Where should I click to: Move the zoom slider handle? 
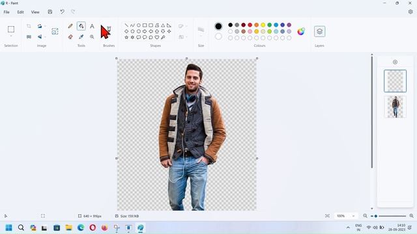pyautogui.click(x=375, y=216)
